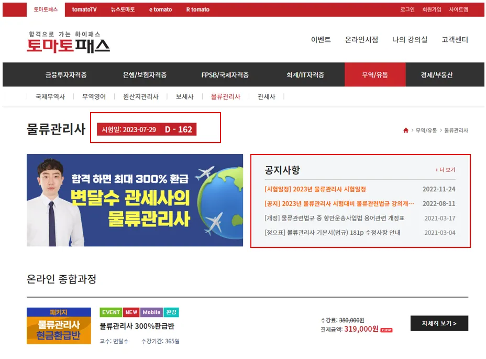Viewport: 486px width, 359px height.
Task: Click the 2022-11-24 notice date
Action: click(439, 189)
